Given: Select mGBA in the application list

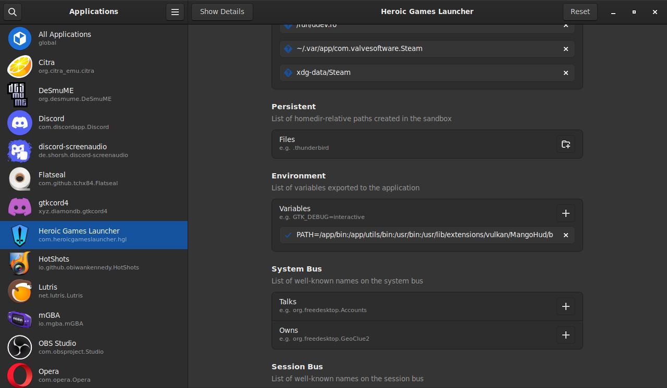Looking at the screenshot, I should (x=94, y=319).
